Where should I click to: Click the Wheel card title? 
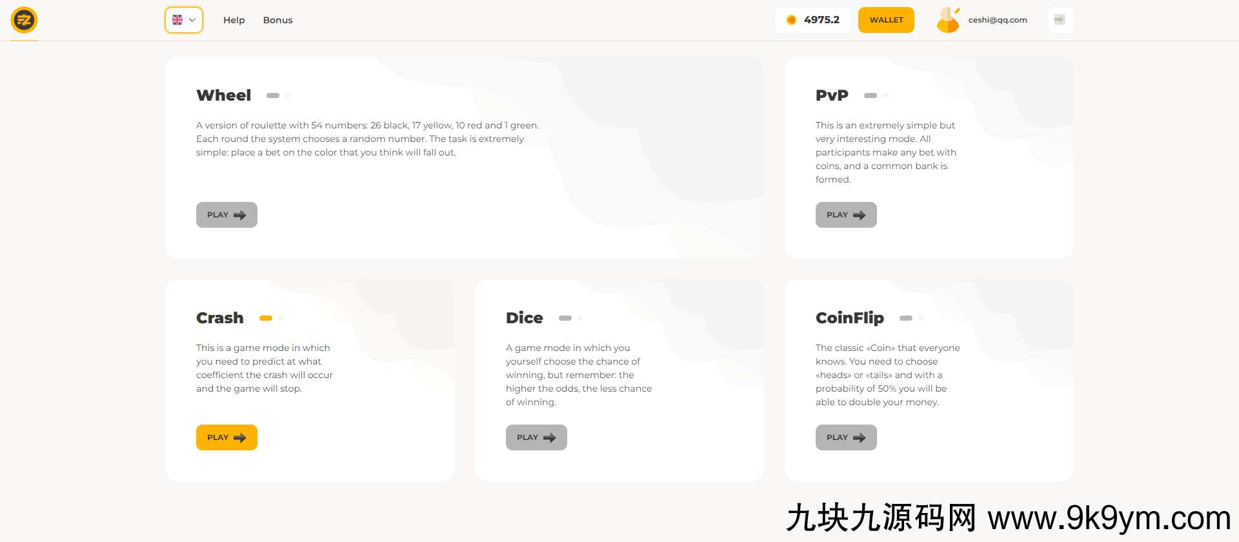(223, 95)
